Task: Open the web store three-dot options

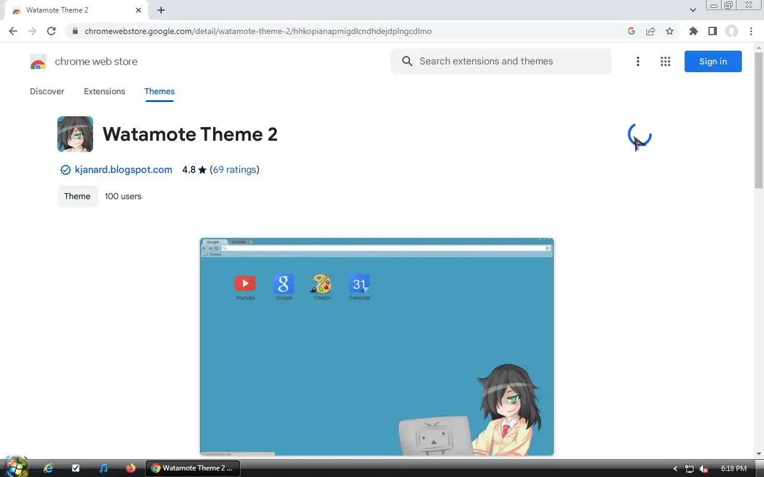Action: 637,61
